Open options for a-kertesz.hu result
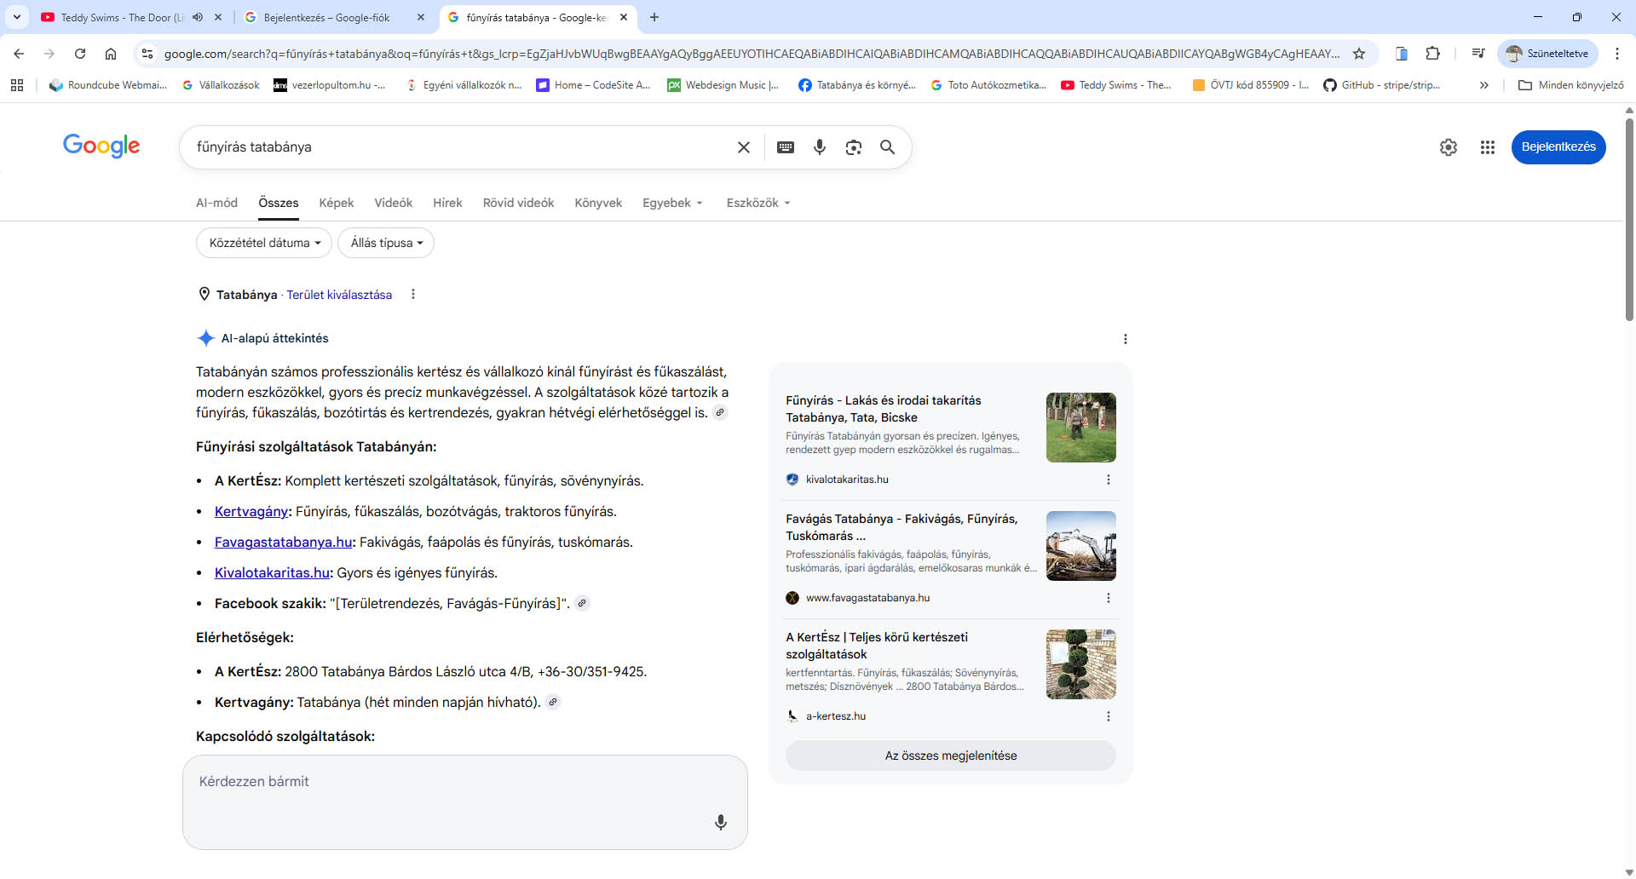The image size is (1636, 879). point(1108,716)
